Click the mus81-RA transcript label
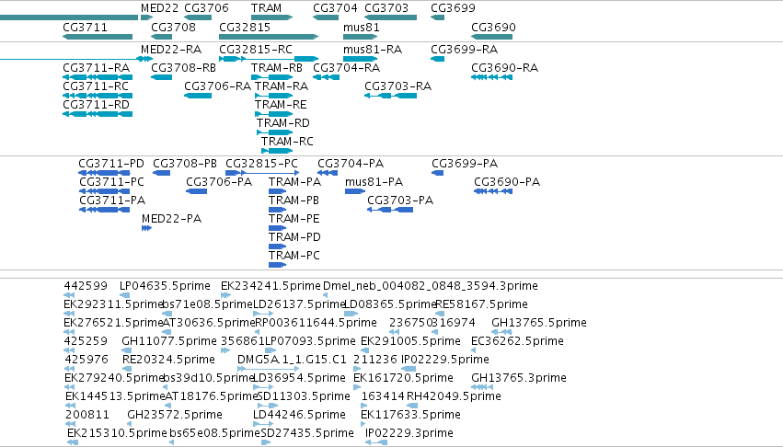 pyautogui.click(x=373, y=50)
